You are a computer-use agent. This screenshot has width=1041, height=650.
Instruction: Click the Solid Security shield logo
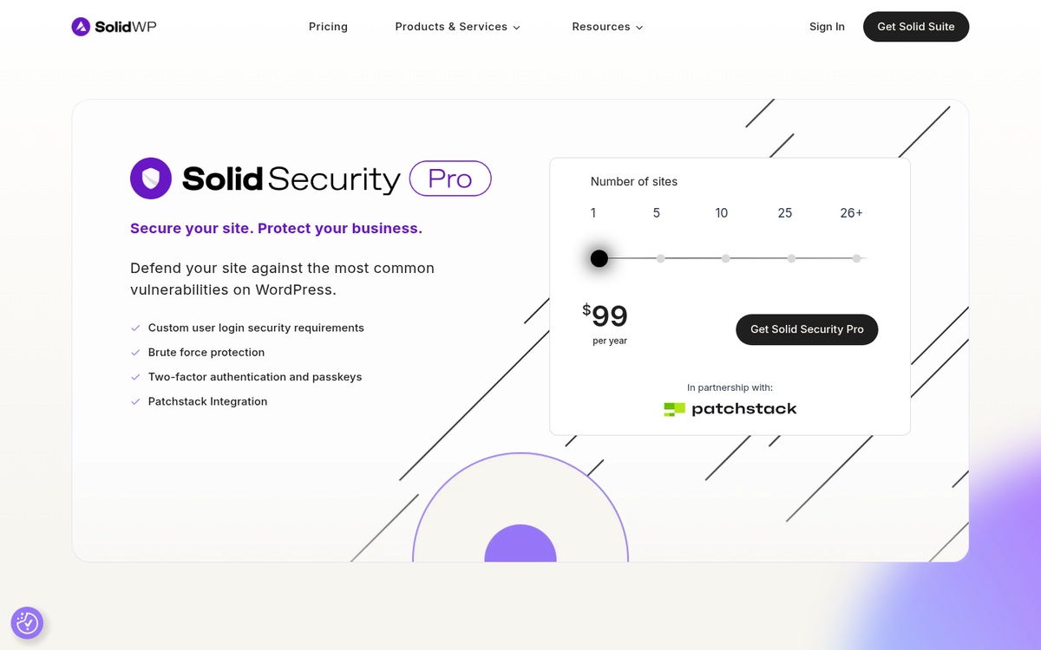click(x=151, y=179)
